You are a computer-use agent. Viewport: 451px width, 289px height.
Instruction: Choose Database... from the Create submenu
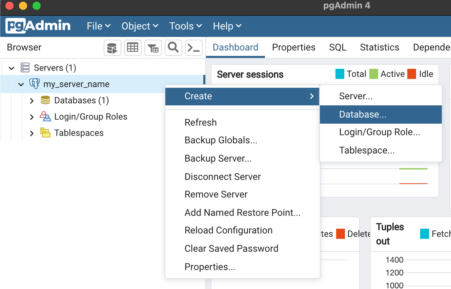click(363, 114)
